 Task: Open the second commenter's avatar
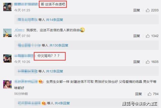coord(7,33)
